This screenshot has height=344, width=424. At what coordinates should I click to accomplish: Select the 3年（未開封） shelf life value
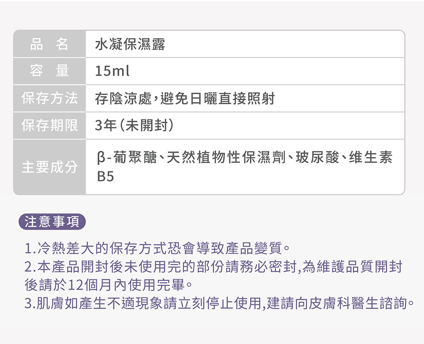click(x=134, y=126)
